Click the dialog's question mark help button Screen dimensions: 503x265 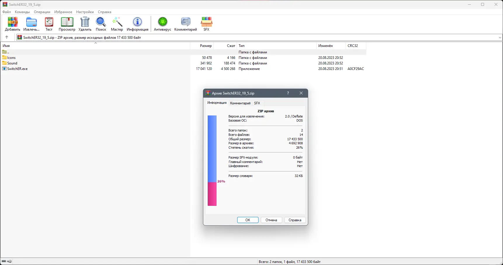coord(288,93)
